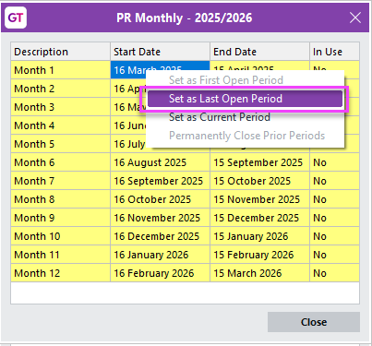This screenshot has width=372, height=346.
Task: Close the PR Monthly dialog with X
Action: 355,18
